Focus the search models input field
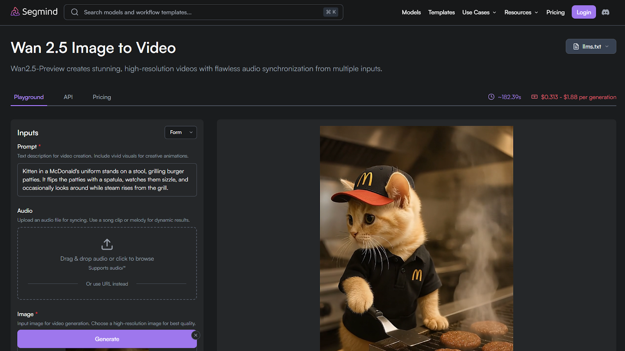The width and height of the screenshot is (625, 351). point(203,12)
